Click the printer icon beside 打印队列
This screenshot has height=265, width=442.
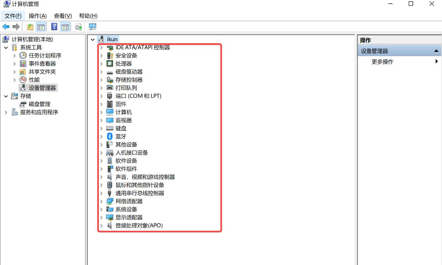[110, 88]
